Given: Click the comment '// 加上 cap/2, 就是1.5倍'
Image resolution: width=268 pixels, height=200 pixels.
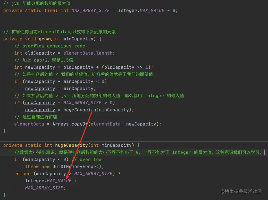Looking at the screenshot, I should 44,60.
